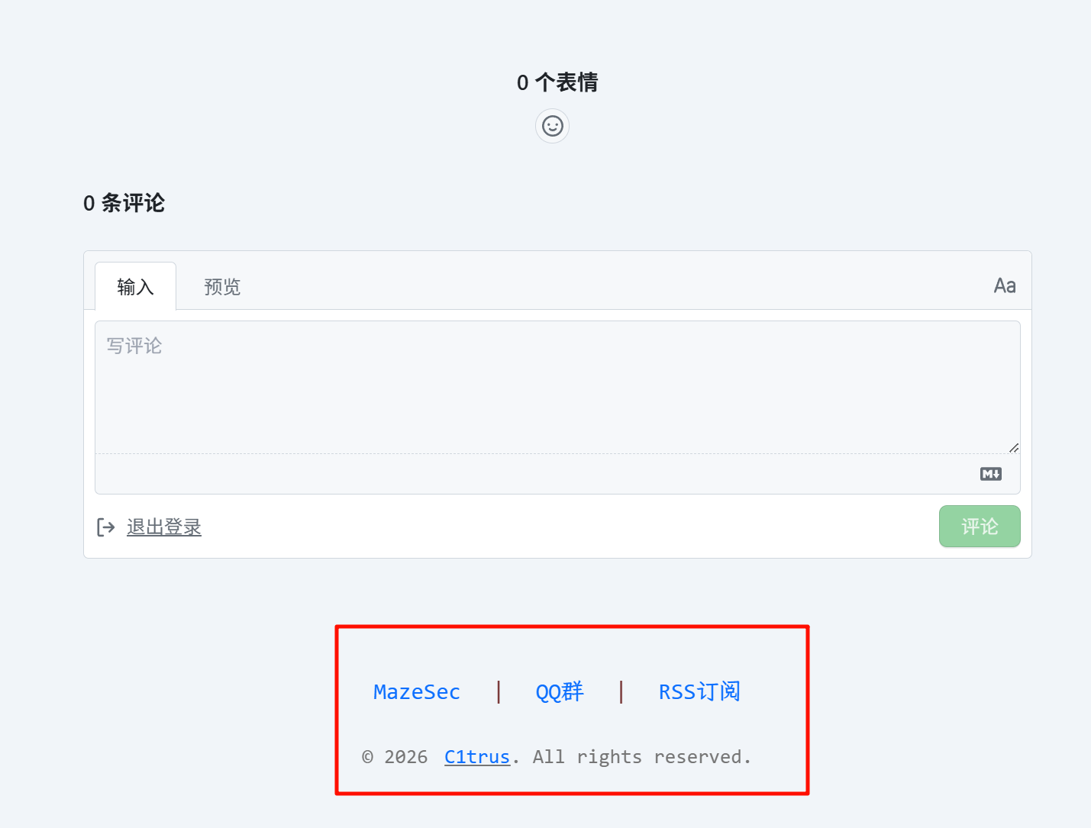Open the MazeSec footer link
This screenshot has height=828, width=1091.
(x=417, y=692)
